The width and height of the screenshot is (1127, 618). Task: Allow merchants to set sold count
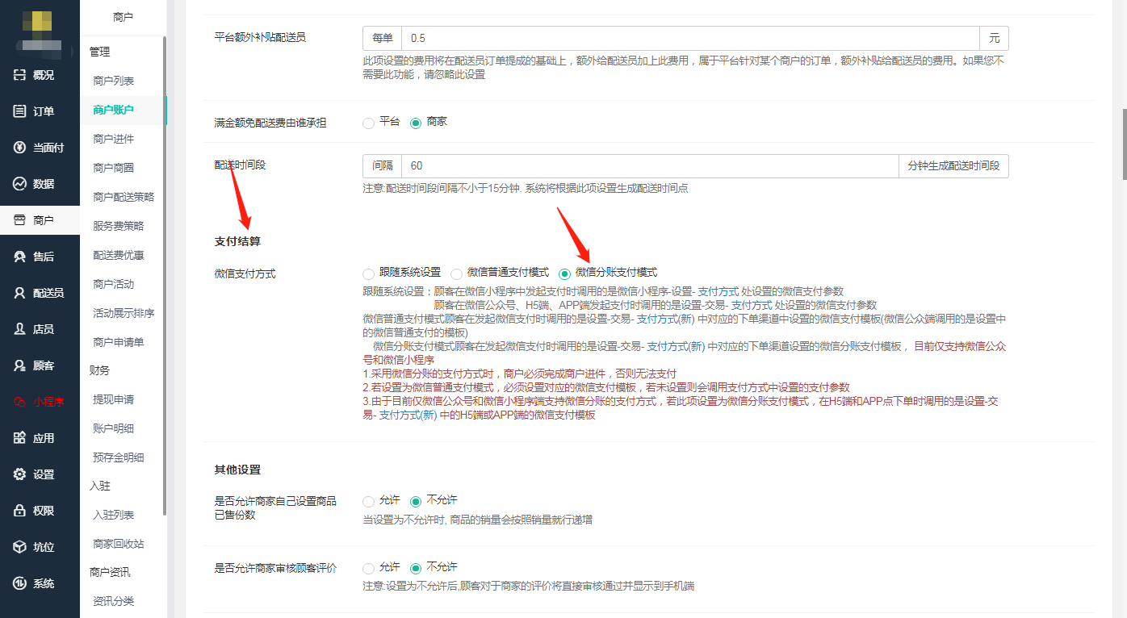pyautogui.click(x=369, y=501)
